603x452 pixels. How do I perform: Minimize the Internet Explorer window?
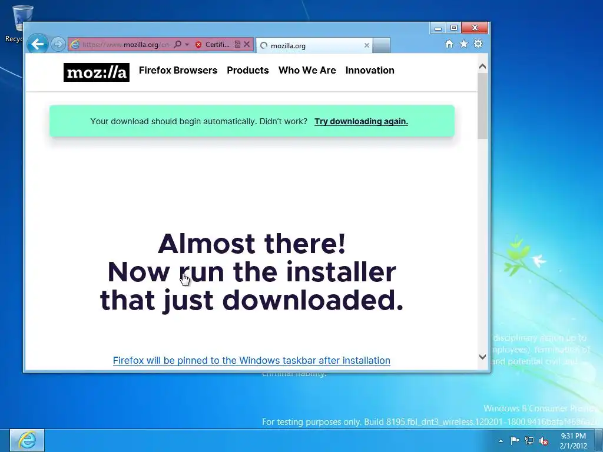(x=438, y=28)
